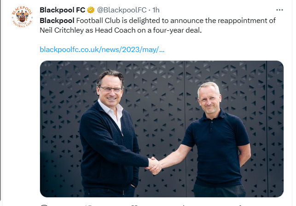Open the @BlackpoolFC handle link
The image size is (296, 206).
(122, 10)
